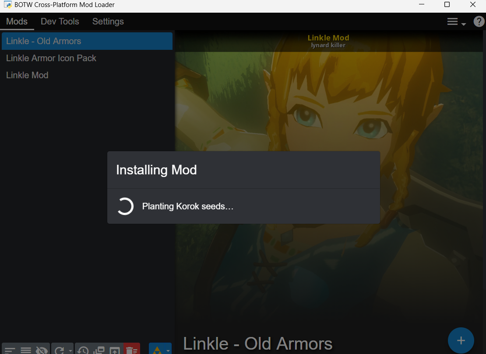486x354 pixels.
Task: Toggle the crossed-eye show disabled mods icon
Action: tap(42, 351)
